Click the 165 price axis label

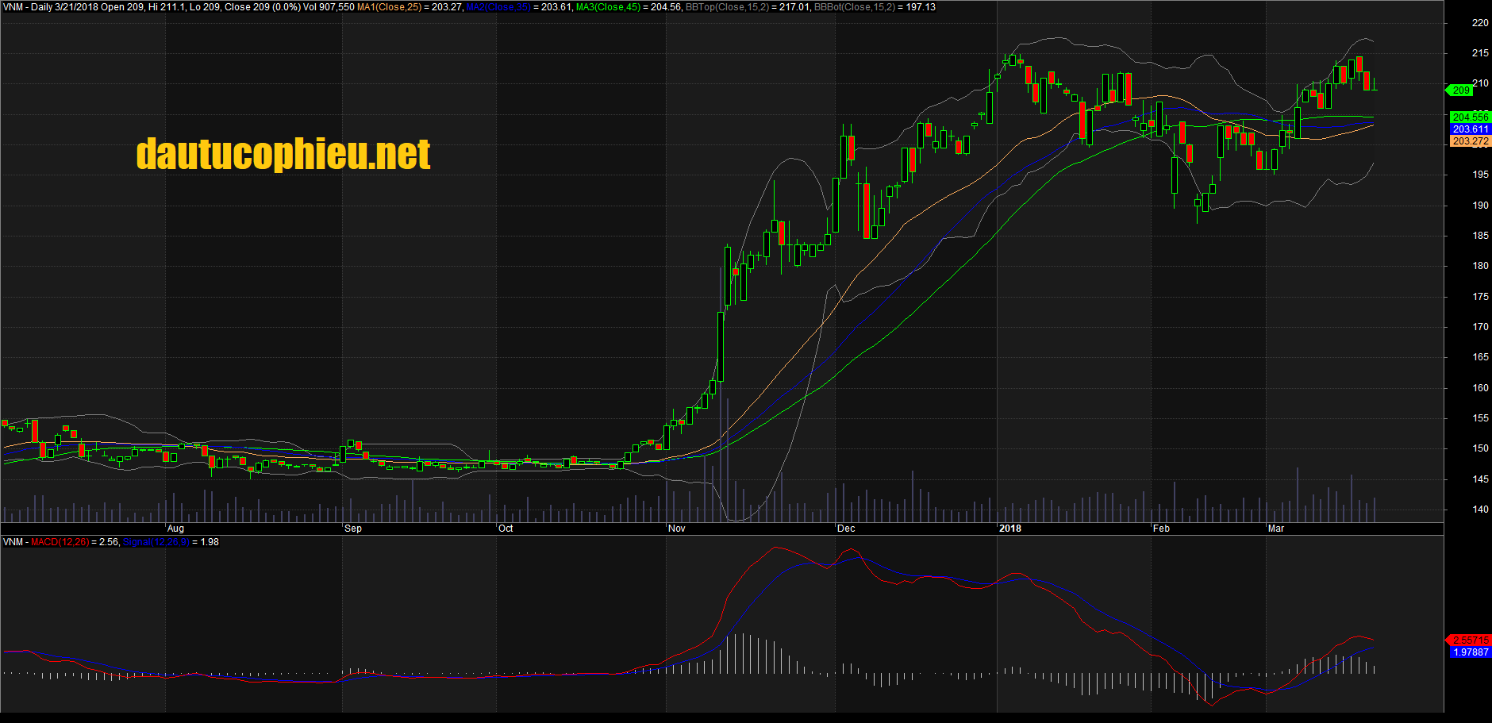pos(1480,357)
